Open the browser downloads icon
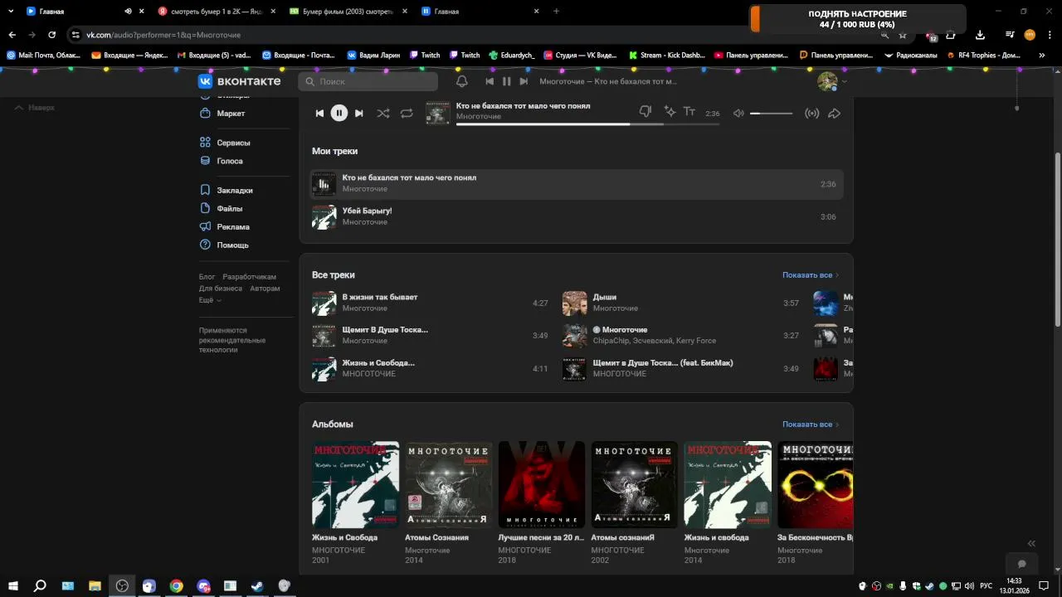Viewport: 1062px width, 597px height. pos(980,35)
